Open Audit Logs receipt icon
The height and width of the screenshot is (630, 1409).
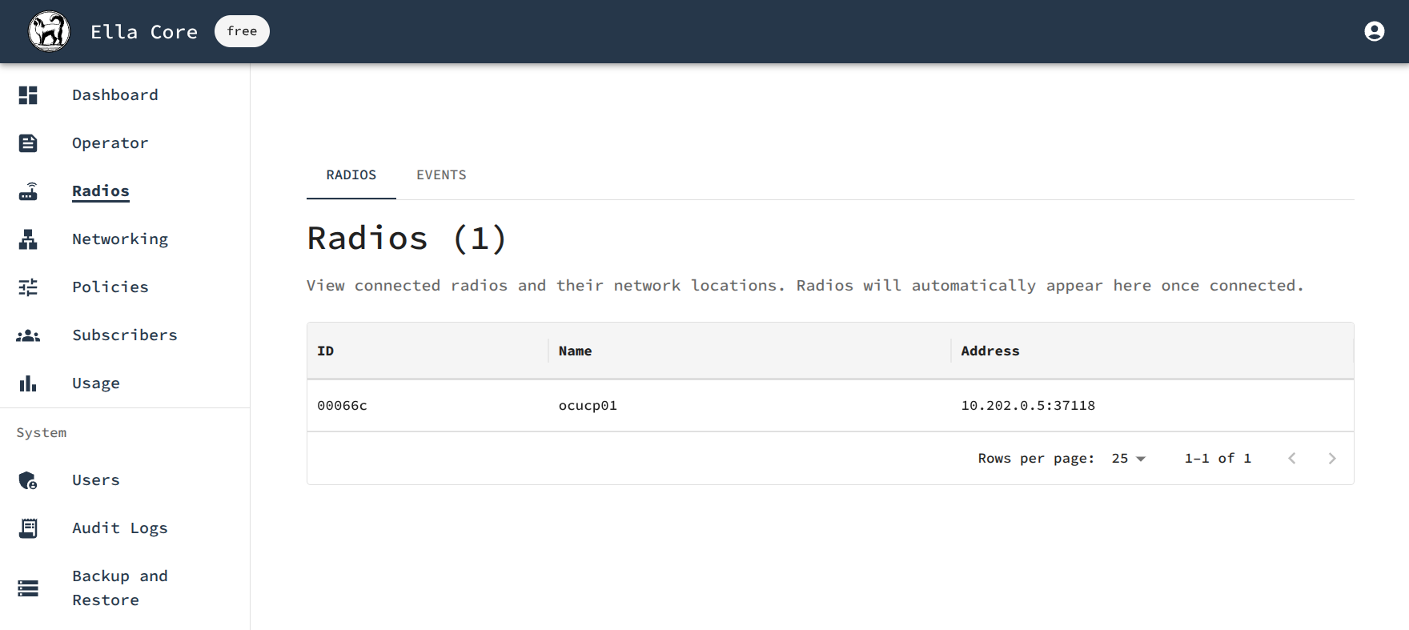pyautogui.click(x=28, y=528)
